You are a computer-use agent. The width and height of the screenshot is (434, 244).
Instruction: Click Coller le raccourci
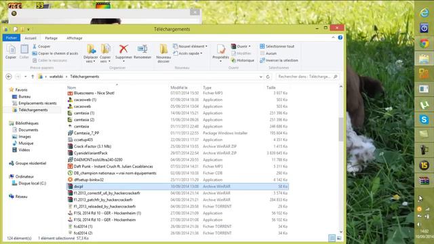pos(50,60)
